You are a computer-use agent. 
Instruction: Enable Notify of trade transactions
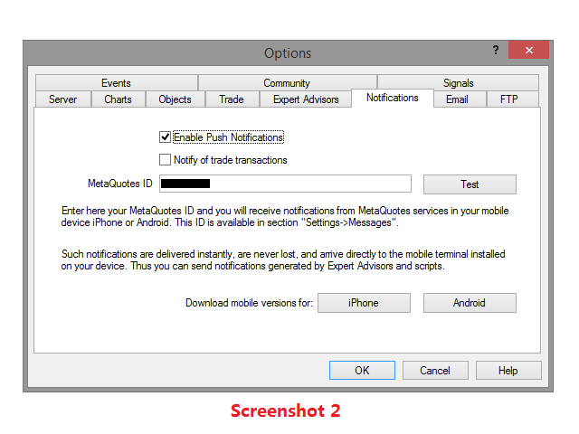tap(165, 160)
